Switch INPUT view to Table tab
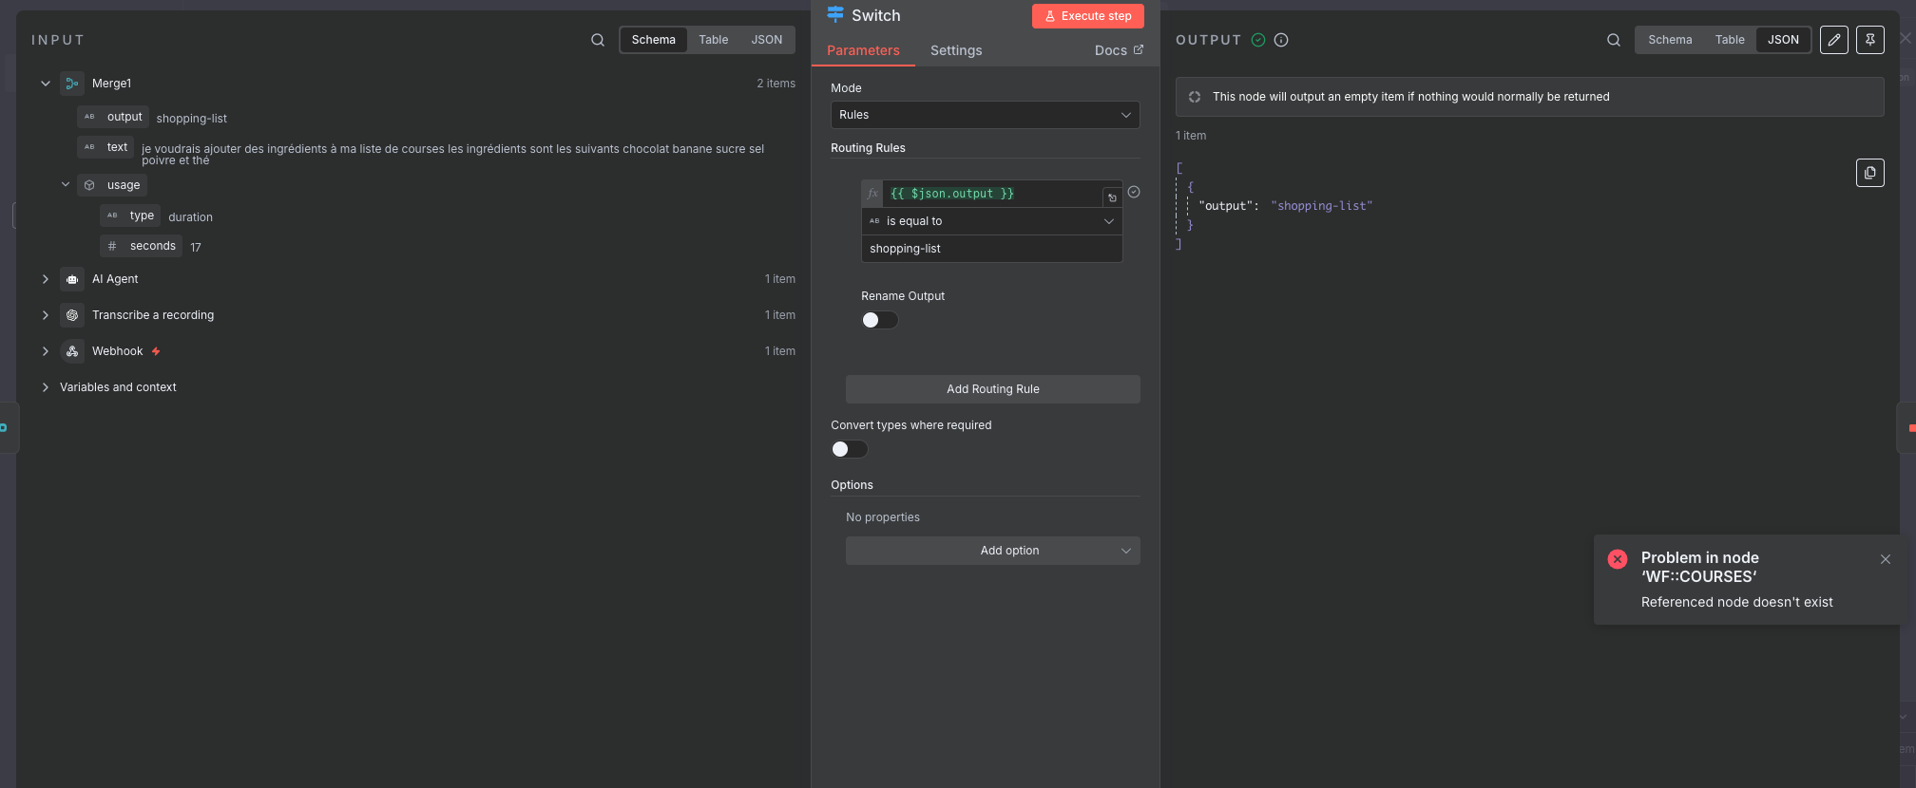This screenshot has width=1916, height=788. pyautogui.click(x=713, y=40)
